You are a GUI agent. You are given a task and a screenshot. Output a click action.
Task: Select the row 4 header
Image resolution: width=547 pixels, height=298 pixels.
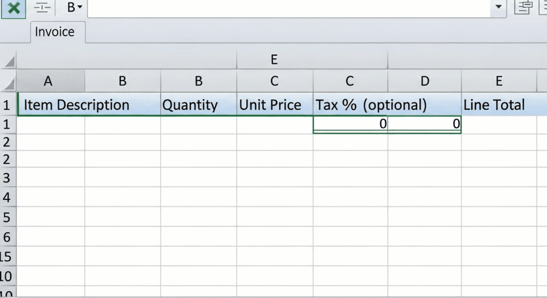pyautogui.click(x=7, y=198)
